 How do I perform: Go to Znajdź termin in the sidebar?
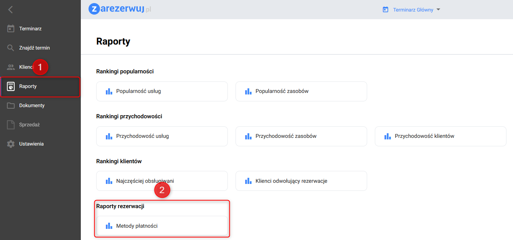pos(35,48)
